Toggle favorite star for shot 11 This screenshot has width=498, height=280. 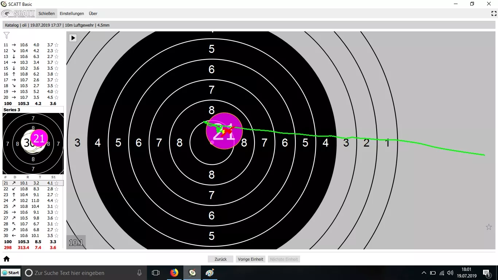(57, 45)
